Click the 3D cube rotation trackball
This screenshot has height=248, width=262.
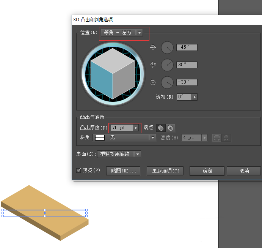[113, 74]
